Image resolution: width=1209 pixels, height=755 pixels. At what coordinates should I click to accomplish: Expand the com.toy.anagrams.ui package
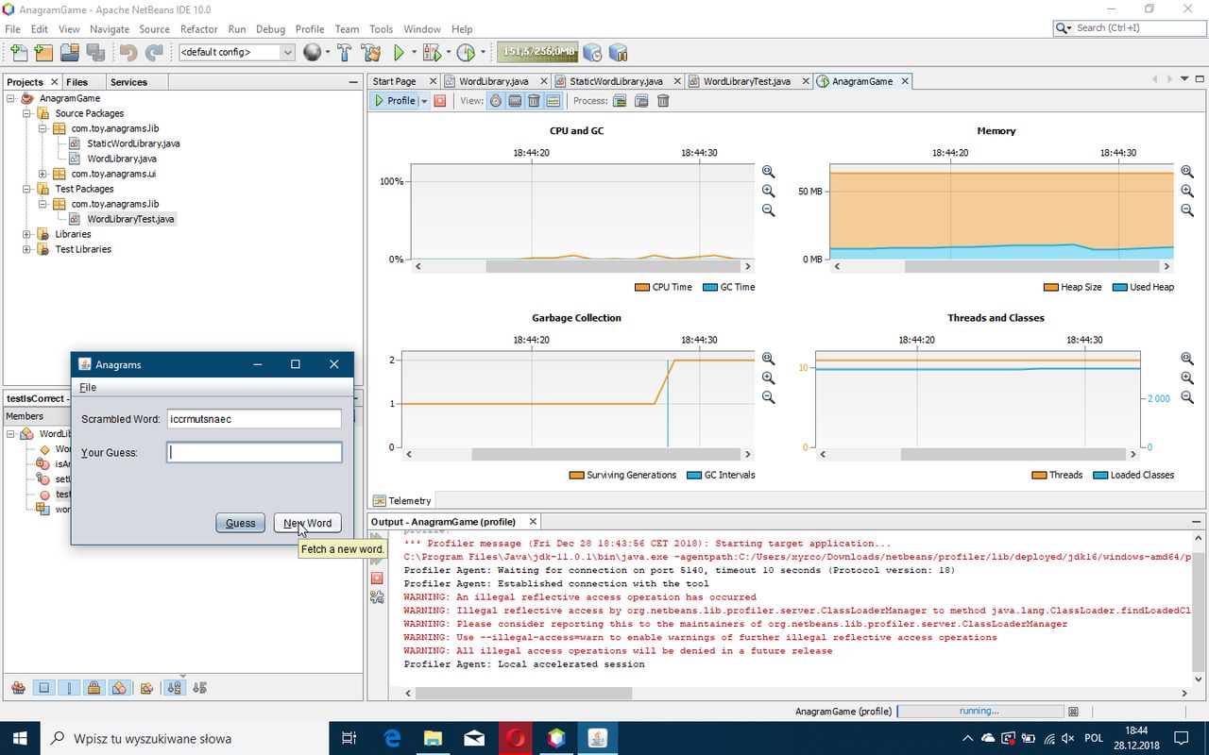[x=41, y=174]
